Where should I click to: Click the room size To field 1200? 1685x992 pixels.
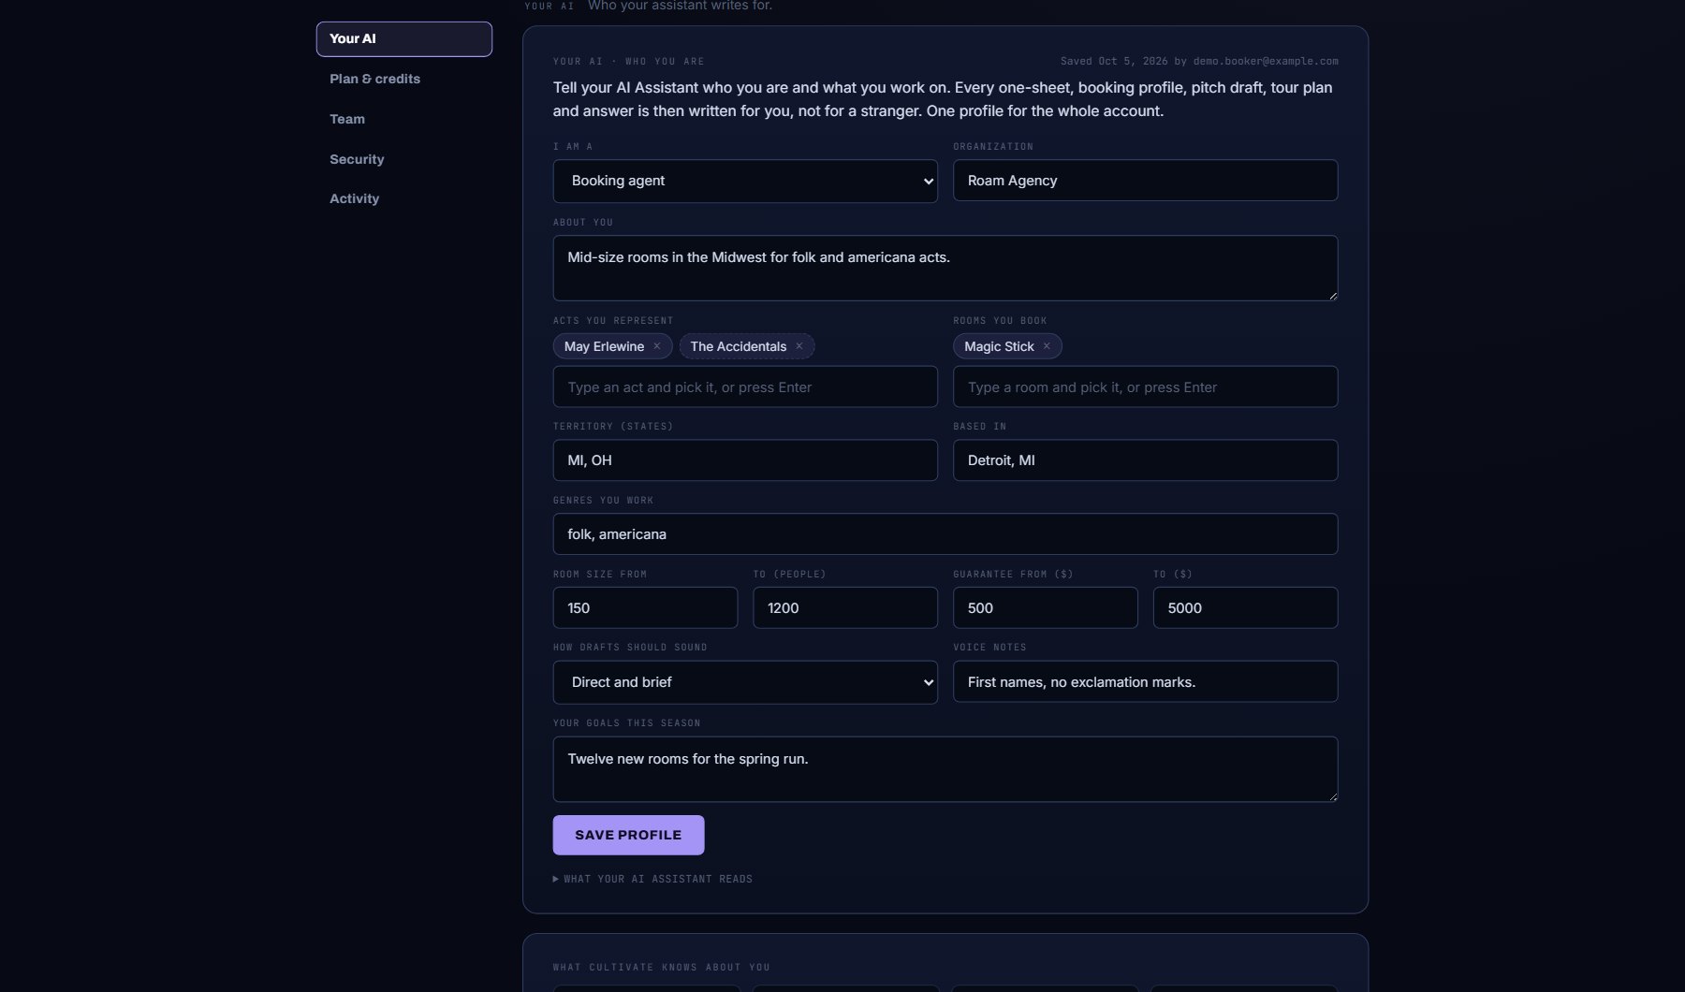point(845,607)
